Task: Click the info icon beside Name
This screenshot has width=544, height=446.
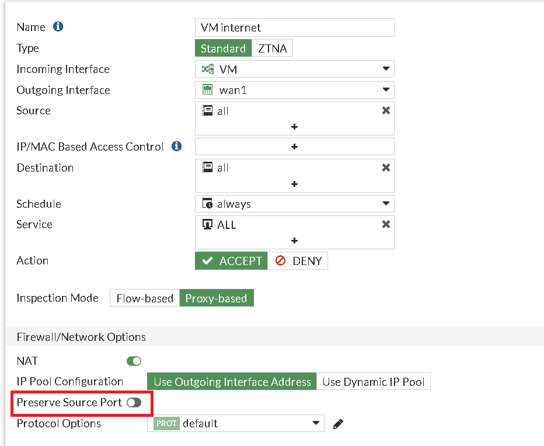Action: [x=58, y=27]
